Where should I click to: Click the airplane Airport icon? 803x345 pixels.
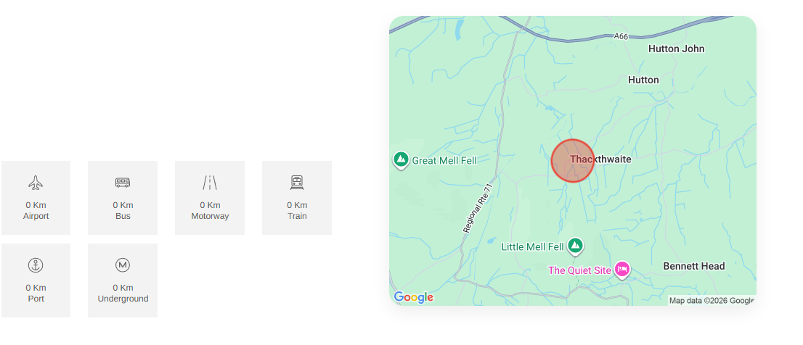pyautogui.click(x=36, y=183)
